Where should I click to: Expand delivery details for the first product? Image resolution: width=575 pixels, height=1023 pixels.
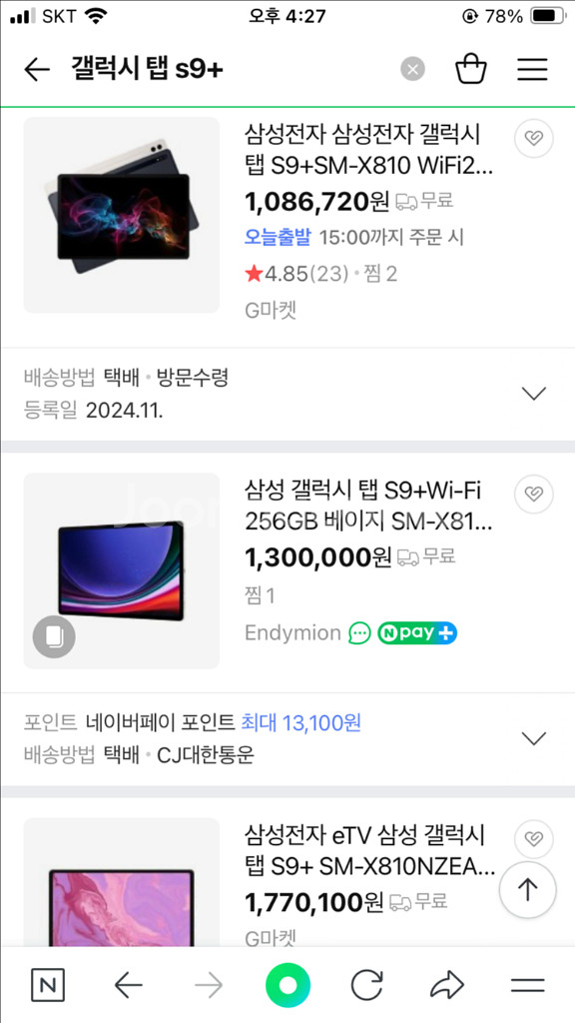pyautogui.click(x=535, y=393)
